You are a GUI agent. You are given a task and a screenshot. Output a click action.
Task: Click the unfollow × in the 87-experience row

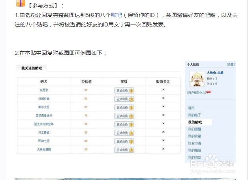click(163, 107)
